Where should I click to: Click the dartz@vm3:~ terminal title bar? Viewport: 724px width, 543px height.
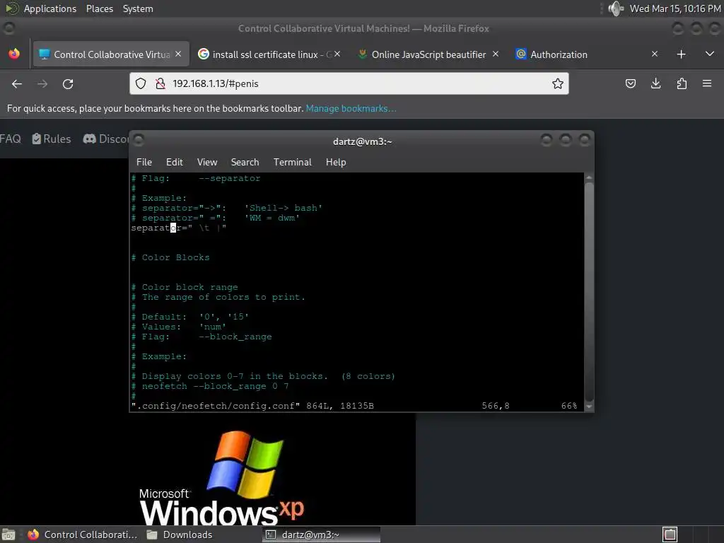pos(362,141)
